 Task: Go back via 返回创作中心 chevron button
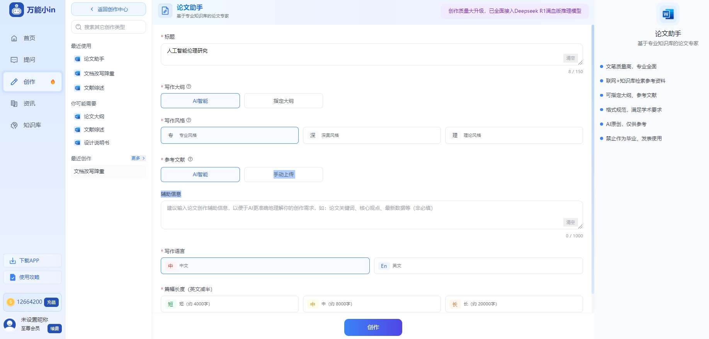[109, 9]
